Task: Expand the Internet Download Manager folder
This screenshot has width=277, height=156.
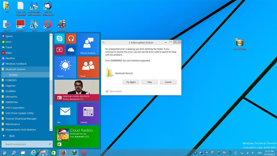Action: click(x=25, y=119)
